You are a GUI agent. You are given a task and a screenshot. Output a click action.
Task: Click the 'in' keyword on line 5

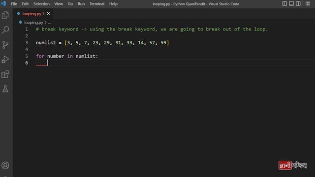click(x=70, y=56)
